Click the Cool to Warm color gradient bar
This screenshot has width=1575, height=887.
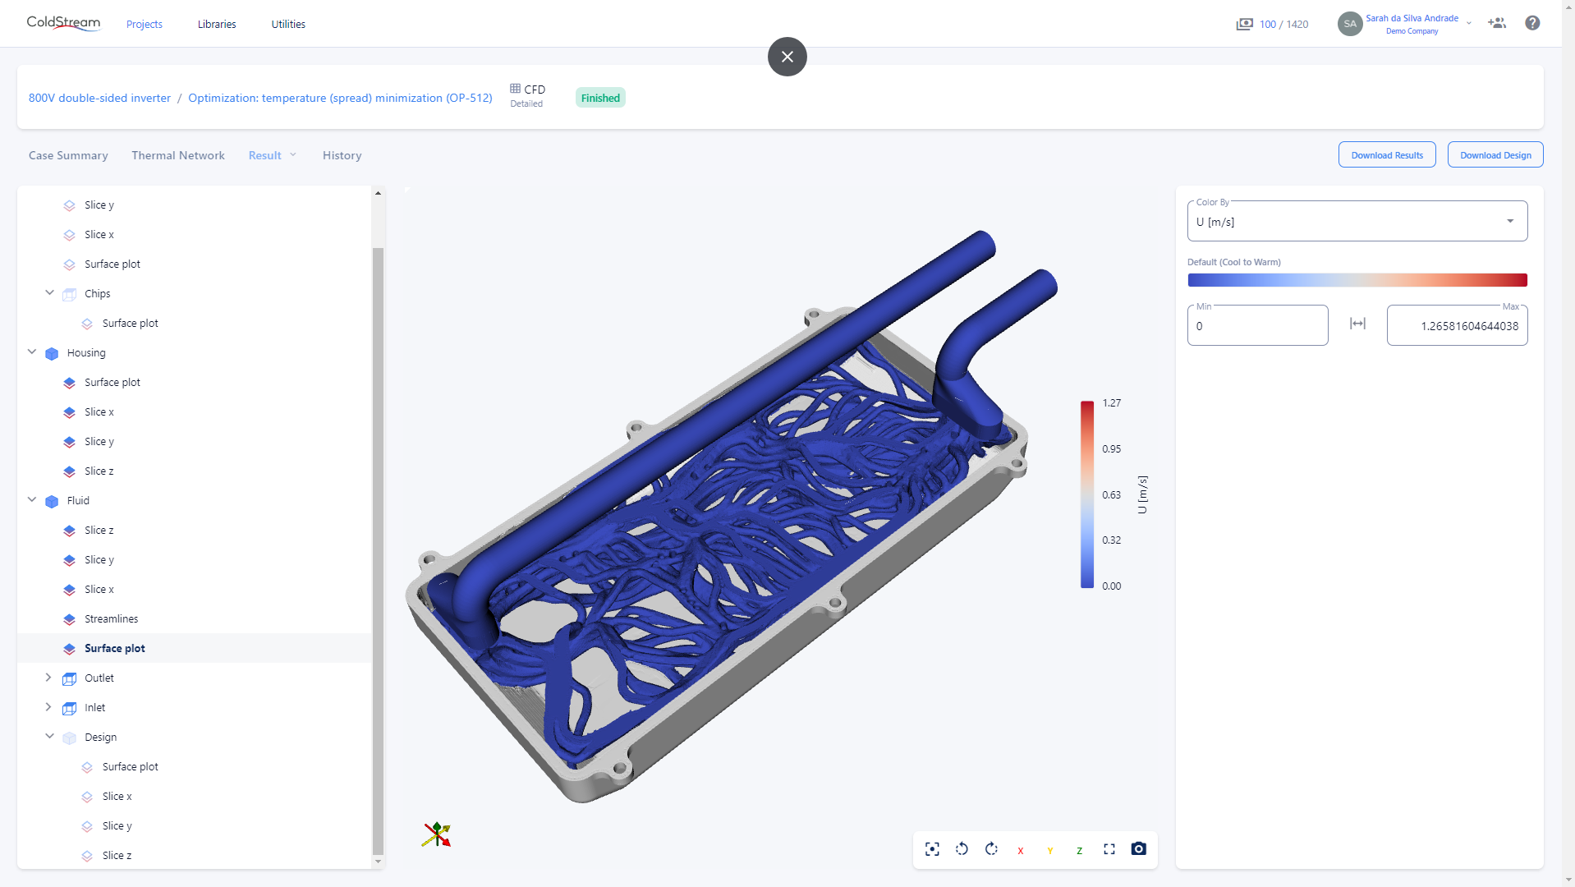pyautogui.click(x=1357, y=280)
